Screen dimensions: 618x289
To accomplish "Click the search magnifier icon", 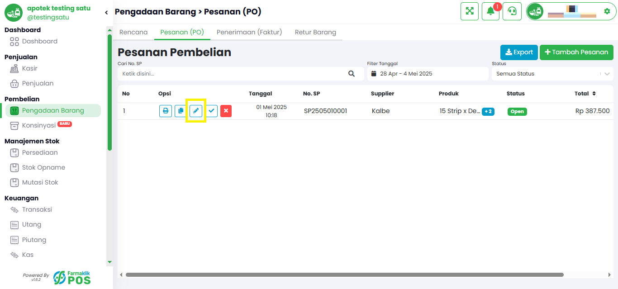I will (x=352, y=74).
